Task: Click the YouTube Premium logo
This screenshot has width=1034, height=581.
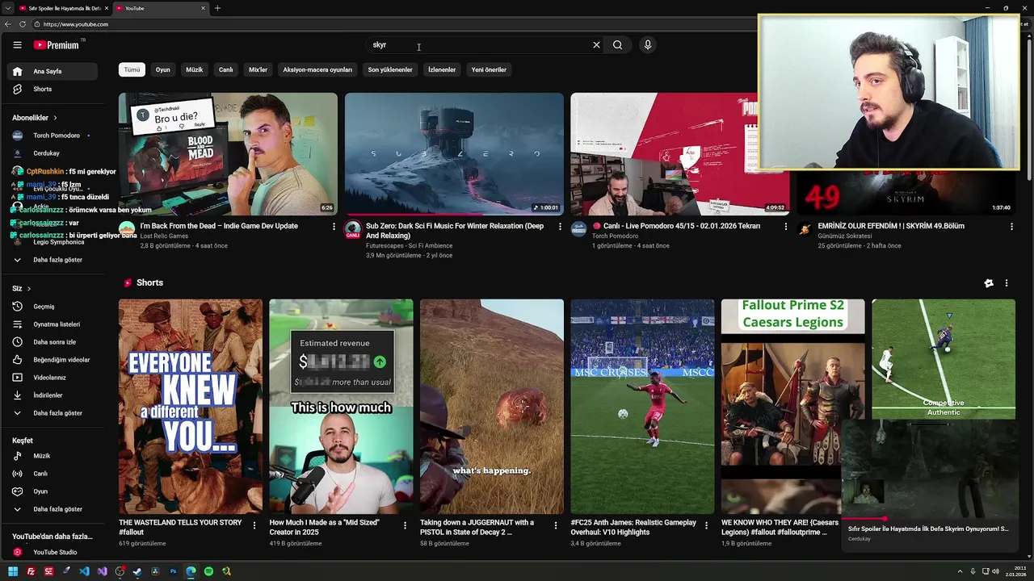Action: (x=57, y=45)
